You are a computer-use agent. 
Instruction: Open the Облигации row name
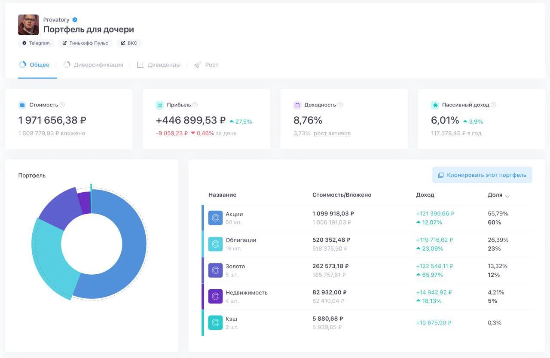point(241,240)
